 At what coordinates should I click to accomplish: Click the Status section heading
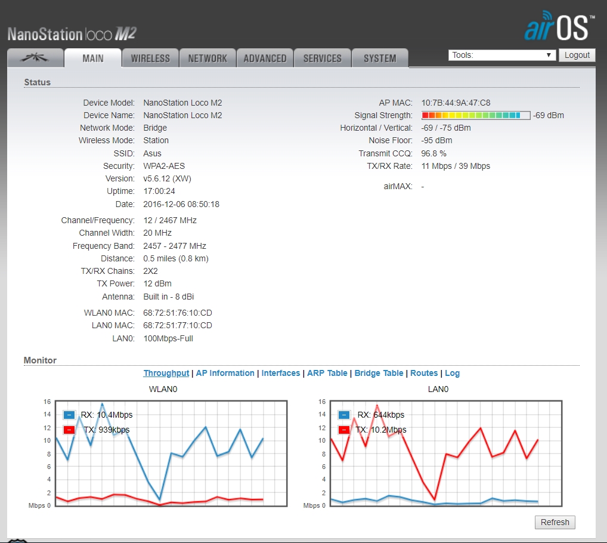(37, 82)
